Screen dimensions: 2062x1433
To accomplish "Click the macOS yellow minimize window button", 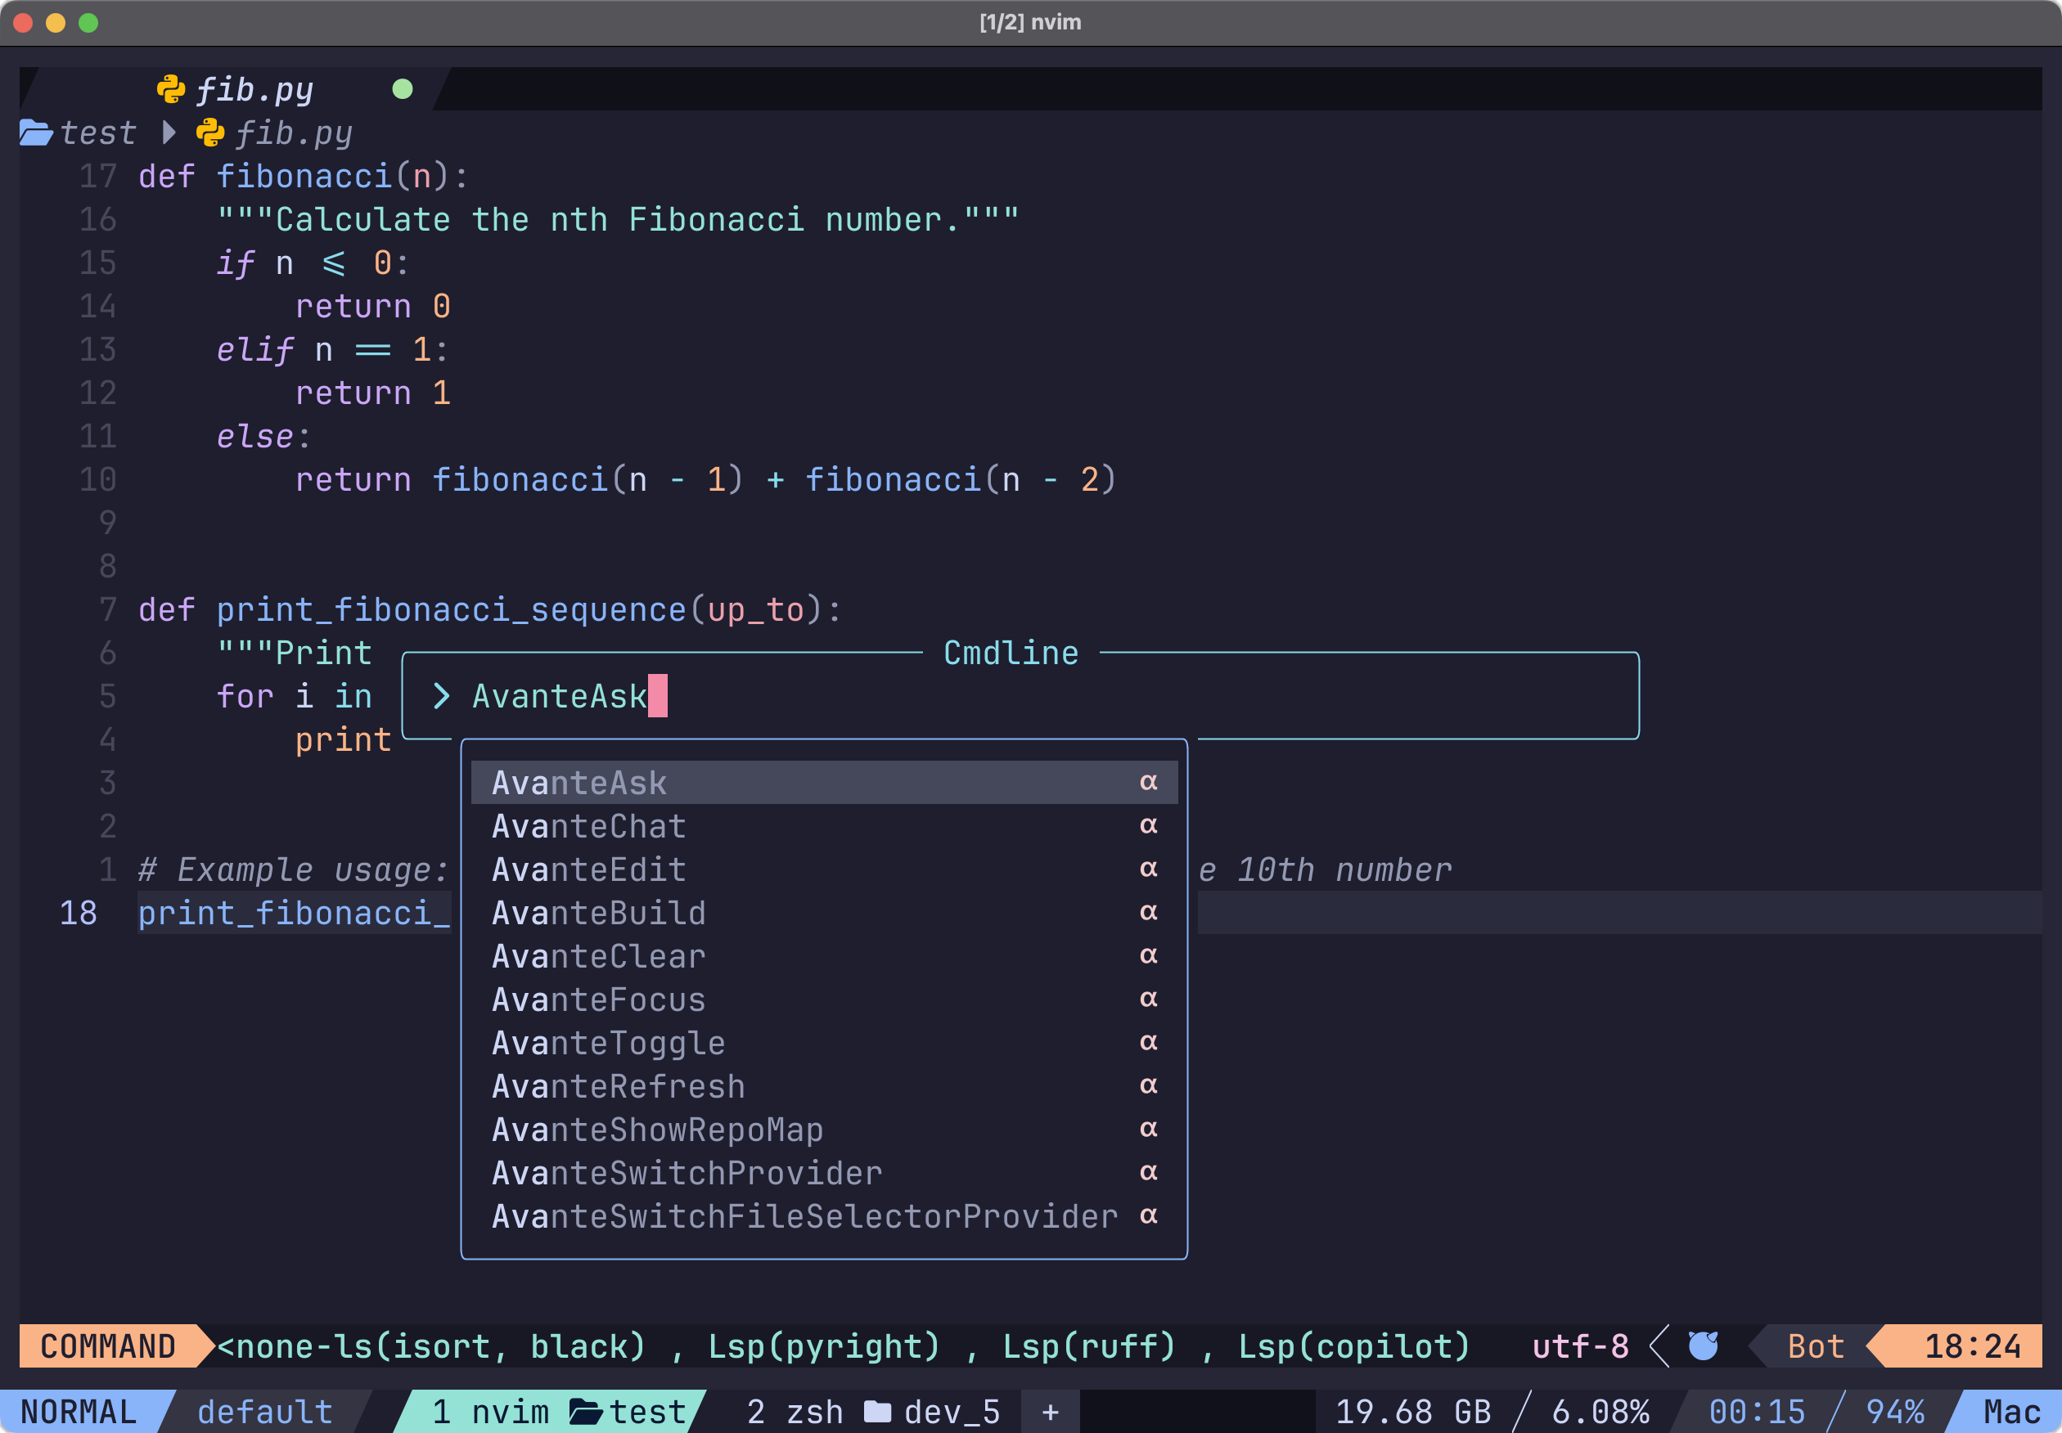I will 56,22.
